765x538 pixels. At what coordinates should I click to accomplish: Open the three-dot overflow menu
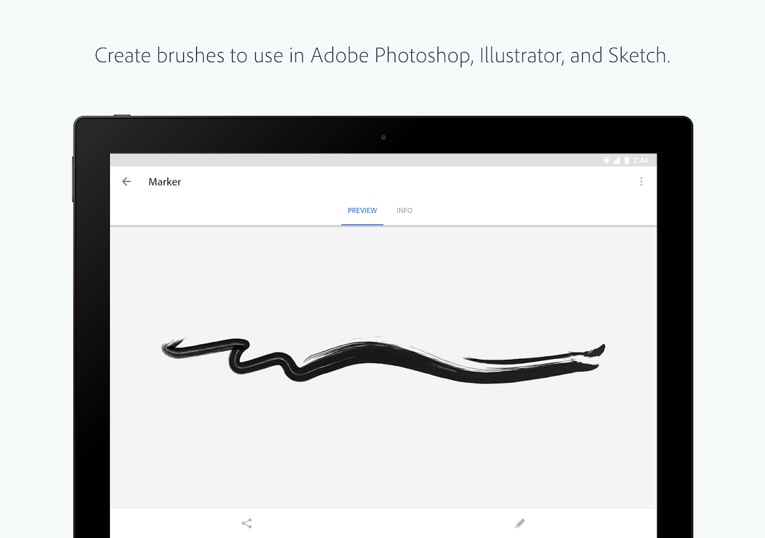click(641, 182)
